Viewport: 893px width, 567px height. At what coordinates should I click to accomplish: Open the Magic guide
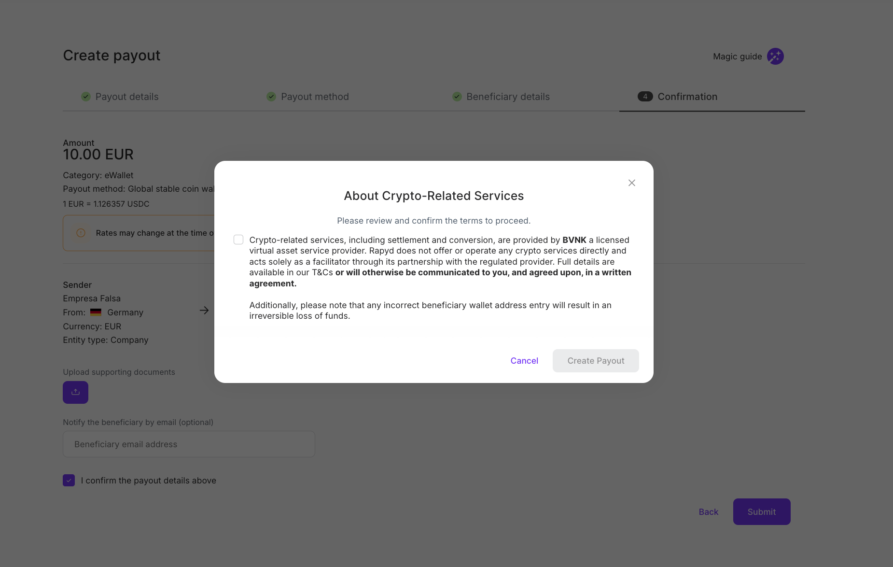coord(775,56)
